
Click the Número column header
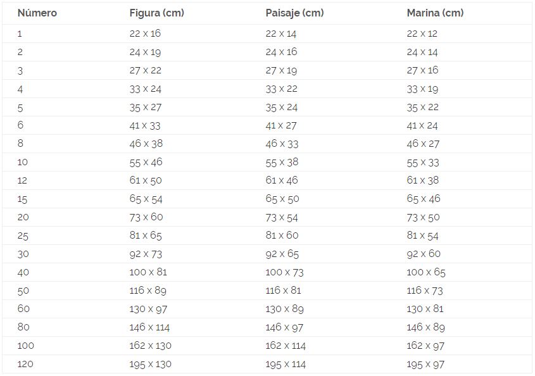37,13
